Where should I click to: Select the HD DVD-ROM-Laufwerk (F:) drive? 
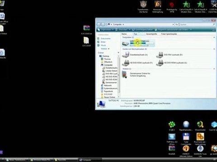coord(137,63)
